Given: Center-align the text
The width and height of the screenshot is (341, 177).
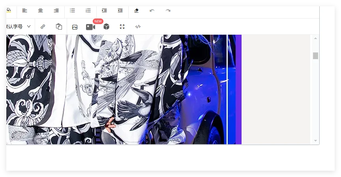Looking at the screenshot, I should 40,10.
